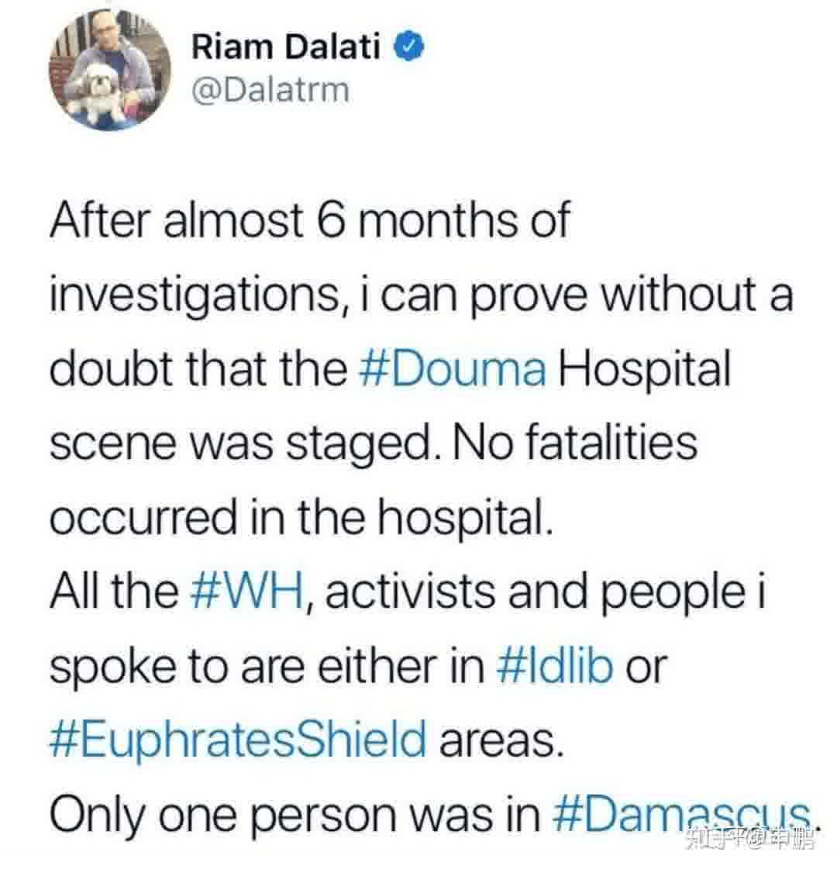Click the text "investigations, i can prove without a"
The width and height of the screenshot is (837, 873).
coord(421,295)
